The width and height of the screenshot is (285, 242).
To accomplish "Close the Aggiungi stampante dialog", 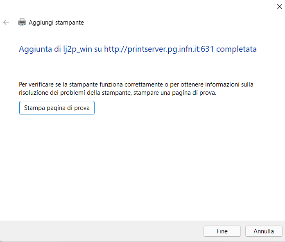I will pos(279,7).
